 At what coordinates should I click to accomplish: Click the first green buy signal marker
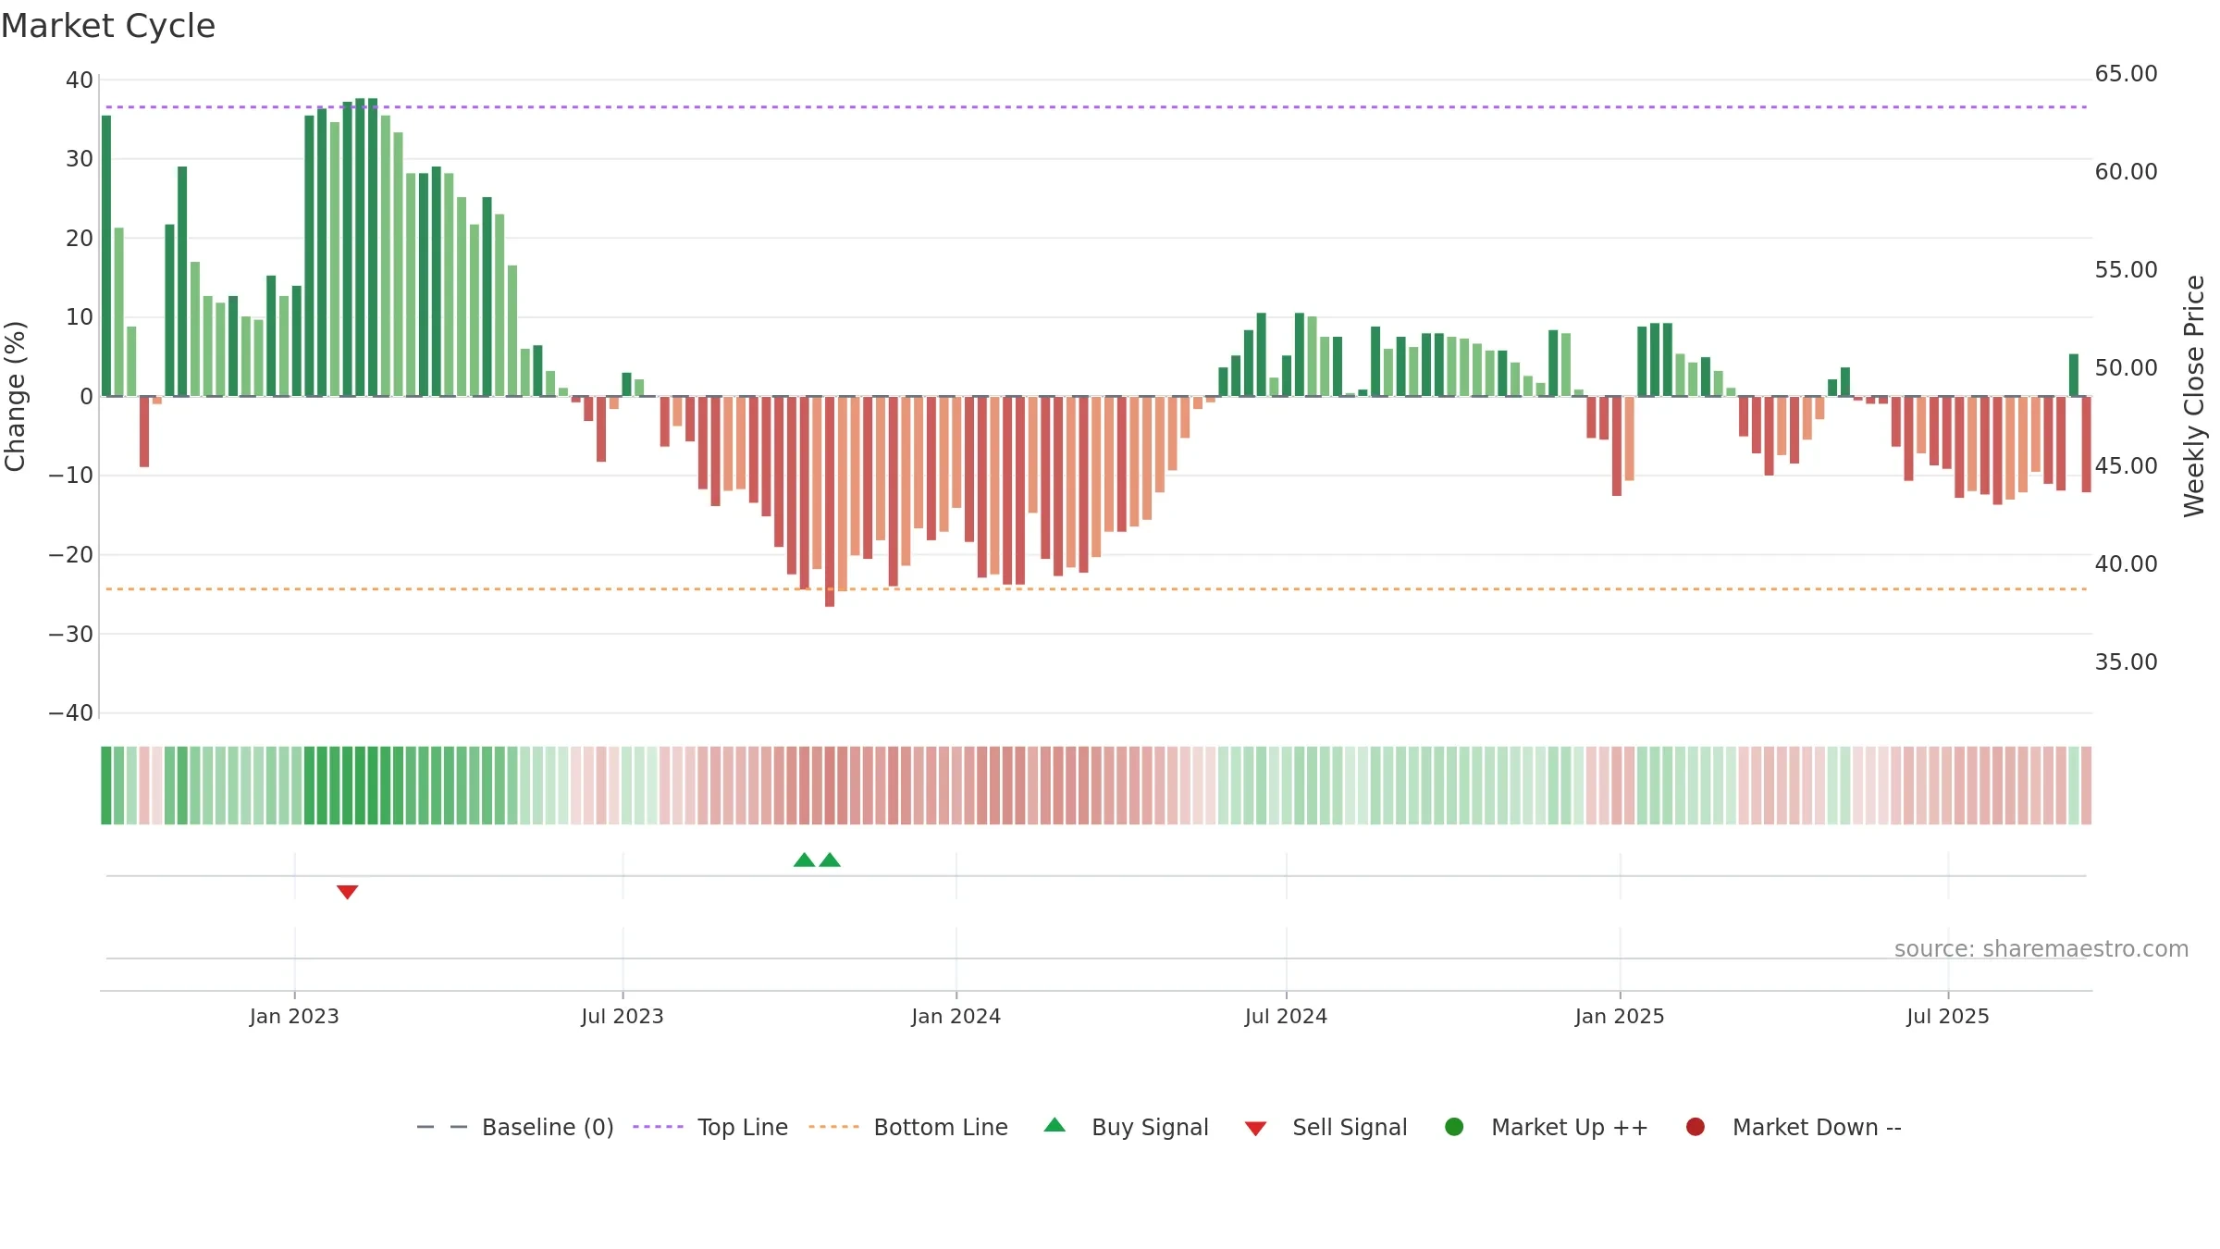[x=805, y=859]
